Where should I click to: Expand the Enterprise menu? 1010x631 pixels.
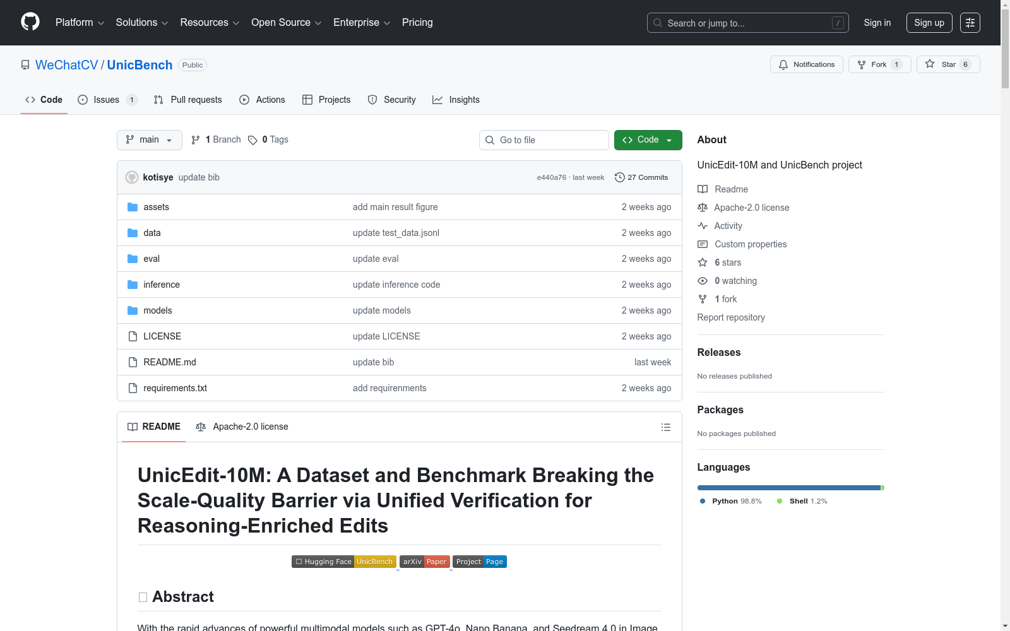coord(362,23)
